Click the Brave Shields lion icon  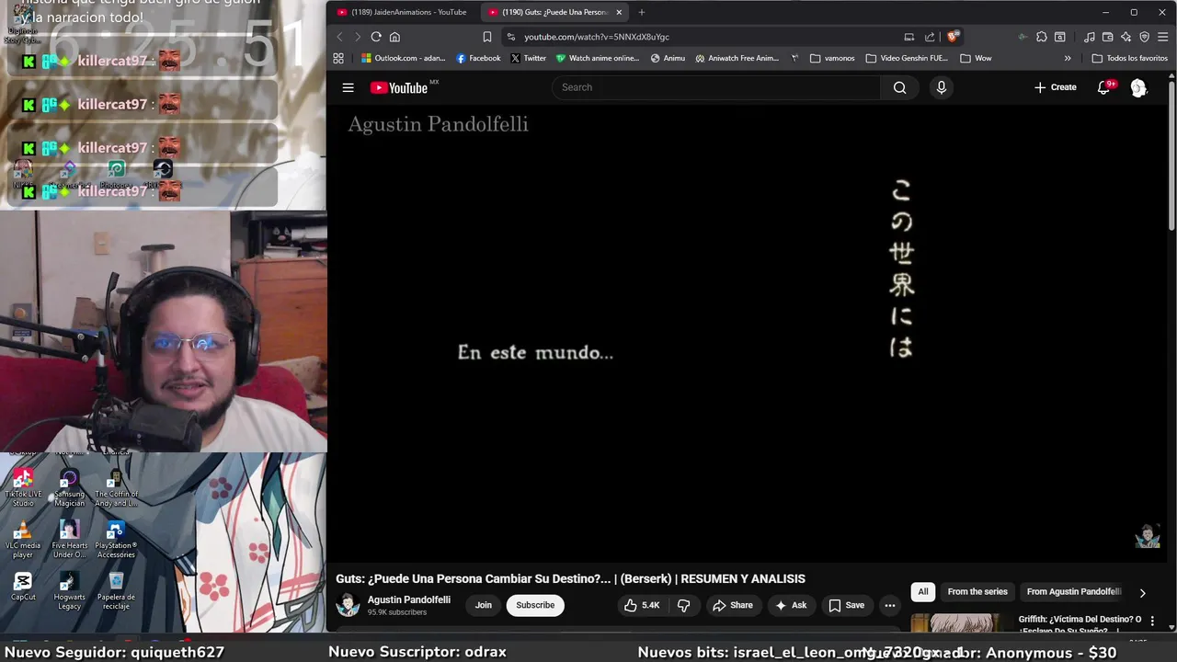pyautogui.click(x=953, y=37)
